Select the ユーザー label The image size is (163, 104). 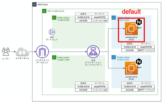6,59
